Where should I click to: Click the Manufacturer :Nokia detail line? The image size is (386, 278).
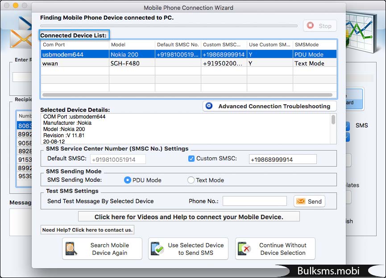[67, 123]
